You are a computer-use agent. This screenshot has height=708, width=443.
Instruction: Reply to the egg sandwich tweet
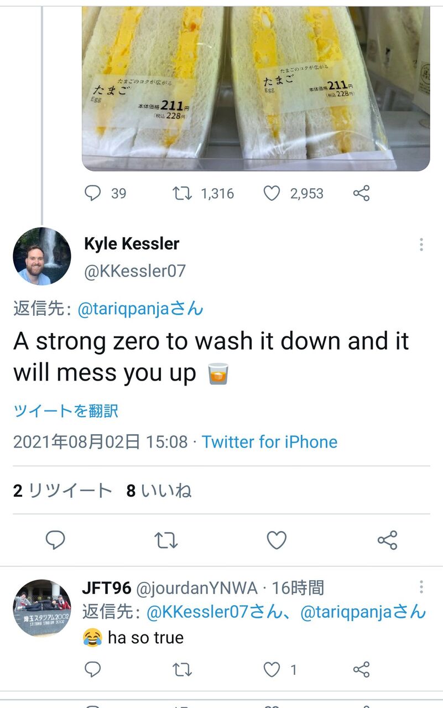tap(92, 193)
